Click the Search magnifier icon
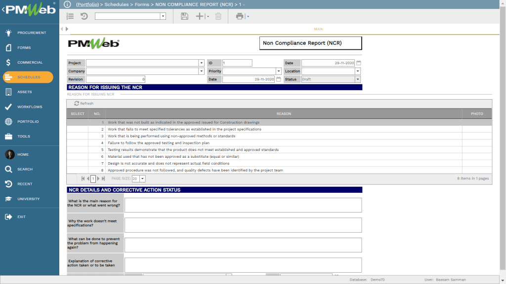Screen dimensions: 506x284 tap(9, 170)
